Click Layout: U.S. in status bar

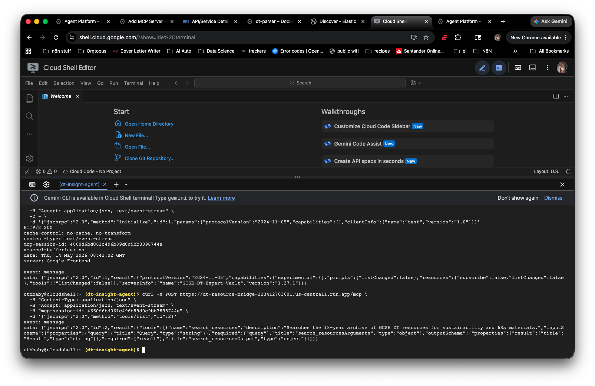point(546,172)
